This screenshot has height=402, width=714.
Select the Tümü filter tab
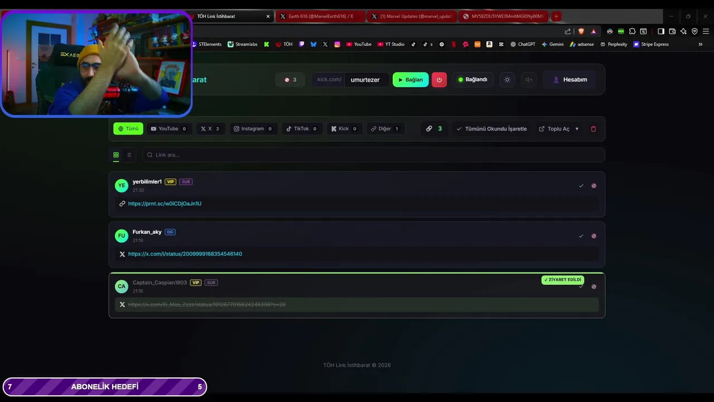[128, 129]
